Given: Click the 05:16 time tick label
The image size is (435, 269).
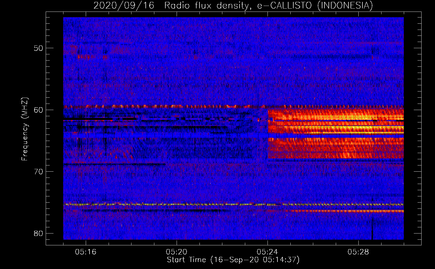Looking at the screenshot, I should [86, 252].
